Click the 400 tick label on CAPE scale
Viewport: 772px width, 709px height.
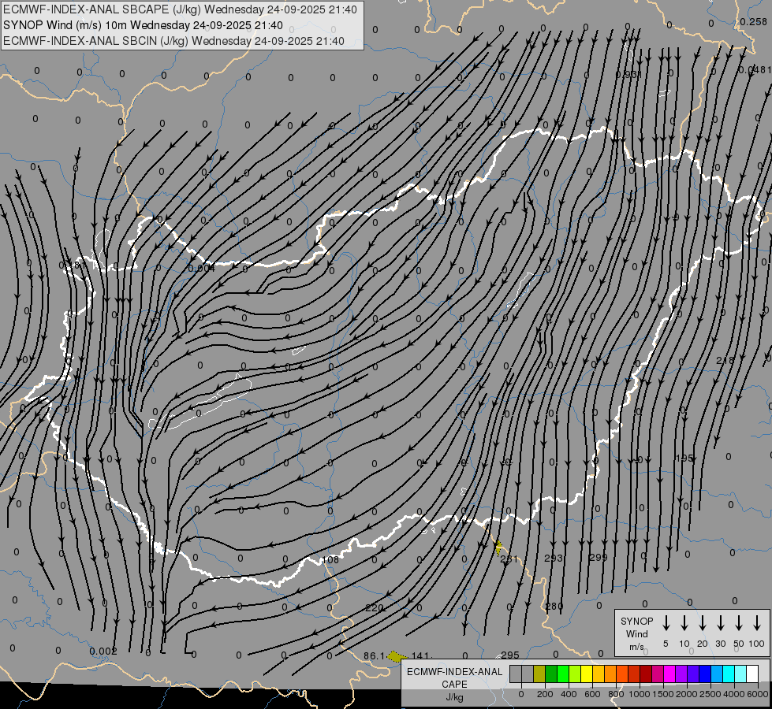[569, 694]
